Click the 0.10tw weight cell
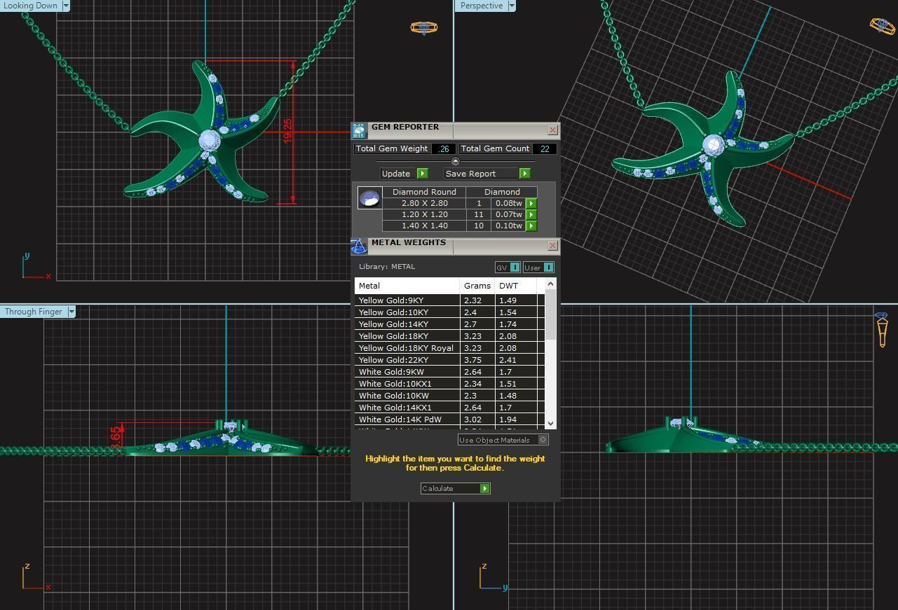898x610 pixels. (508, 226)
